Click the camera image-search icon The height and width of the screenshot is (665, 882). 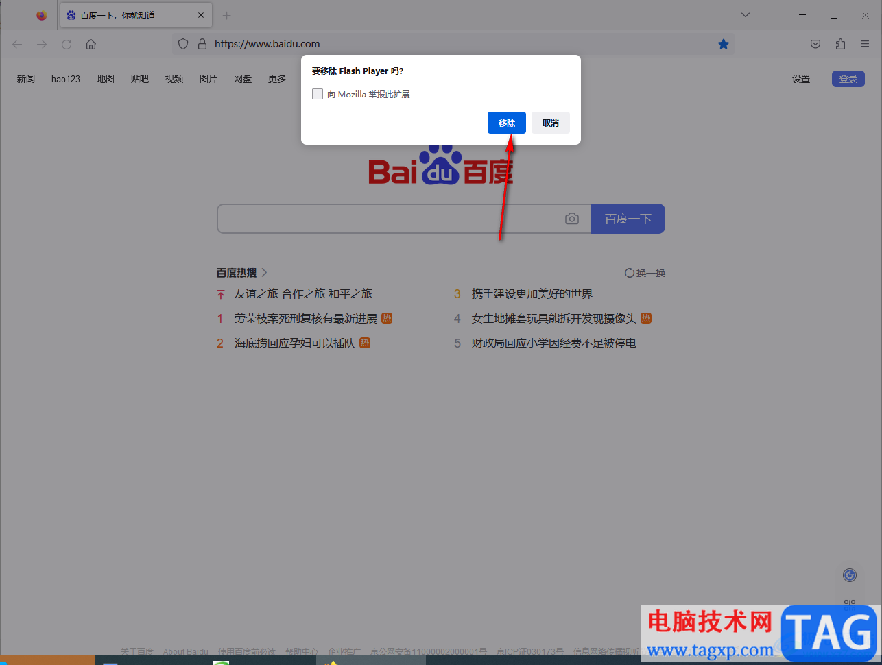pyautogui.click(x=572, y=219)
